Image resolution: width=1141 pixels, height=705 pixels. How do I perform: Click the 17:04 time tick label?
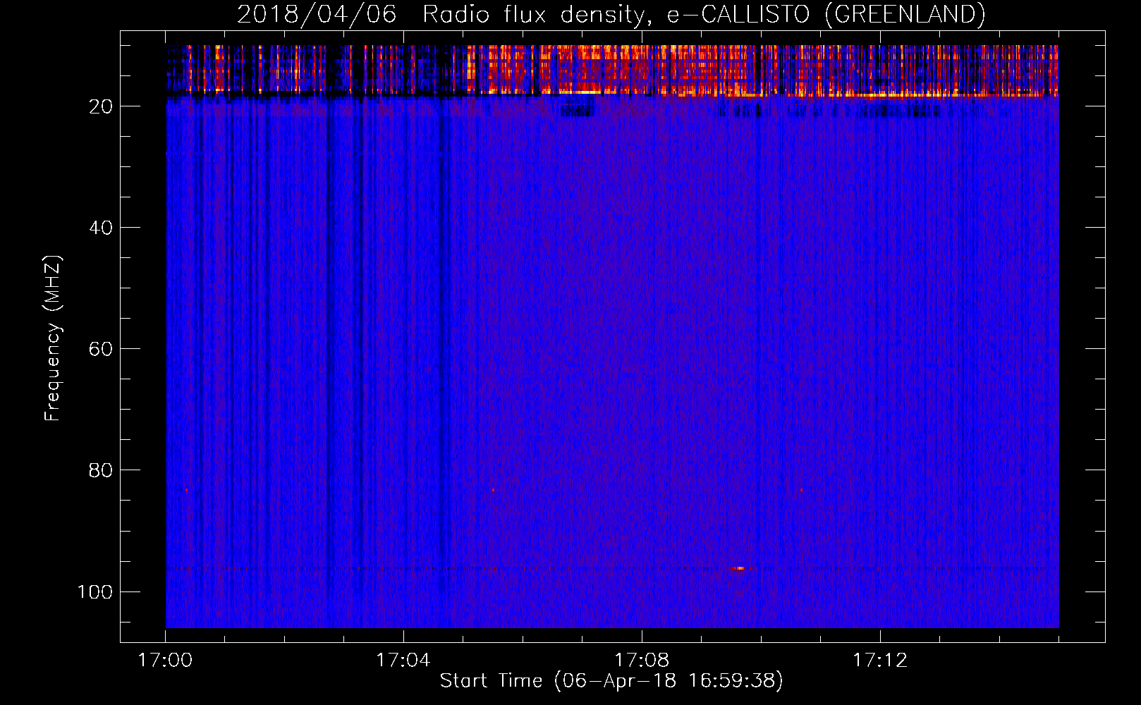pyautogui.click(x=403, y=661)
